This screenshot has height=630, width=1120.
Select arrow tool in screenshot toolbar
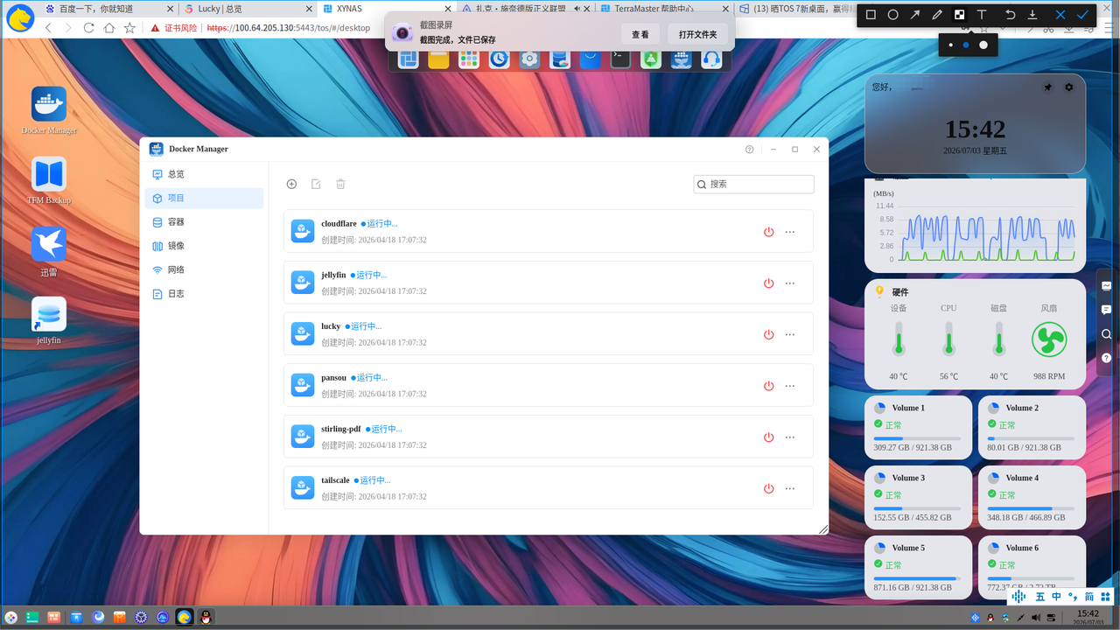[x=915, y=15]
